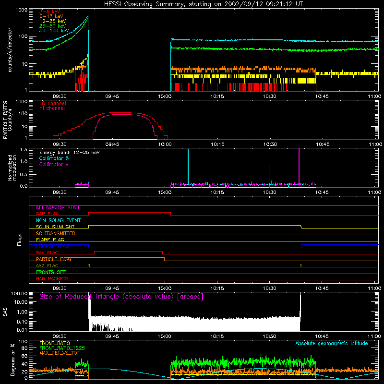This screenshot has width=384, height=384.
Task: Select the yellow 12-25 keV legend label
Action: [53, 21]
